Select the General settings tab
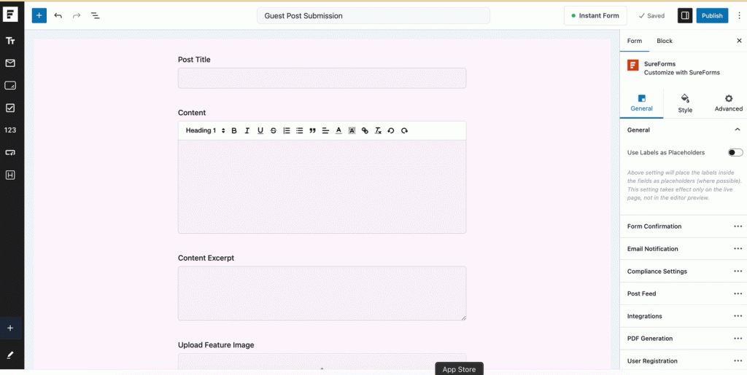Image resolution: width=747 pixels, height=375 pixels. point(641,103)
